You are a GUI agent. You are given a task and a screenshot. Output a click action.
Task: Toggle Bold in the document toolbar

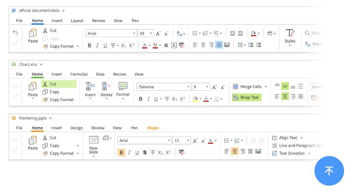(89, 45)
